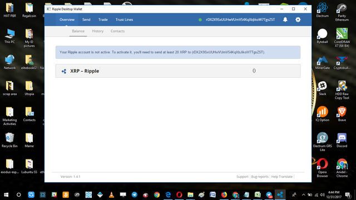This screenshot has width=356, height=200.
Task: Select the Marketing Activities desktop folder
Action: click(x=10, y=116)
